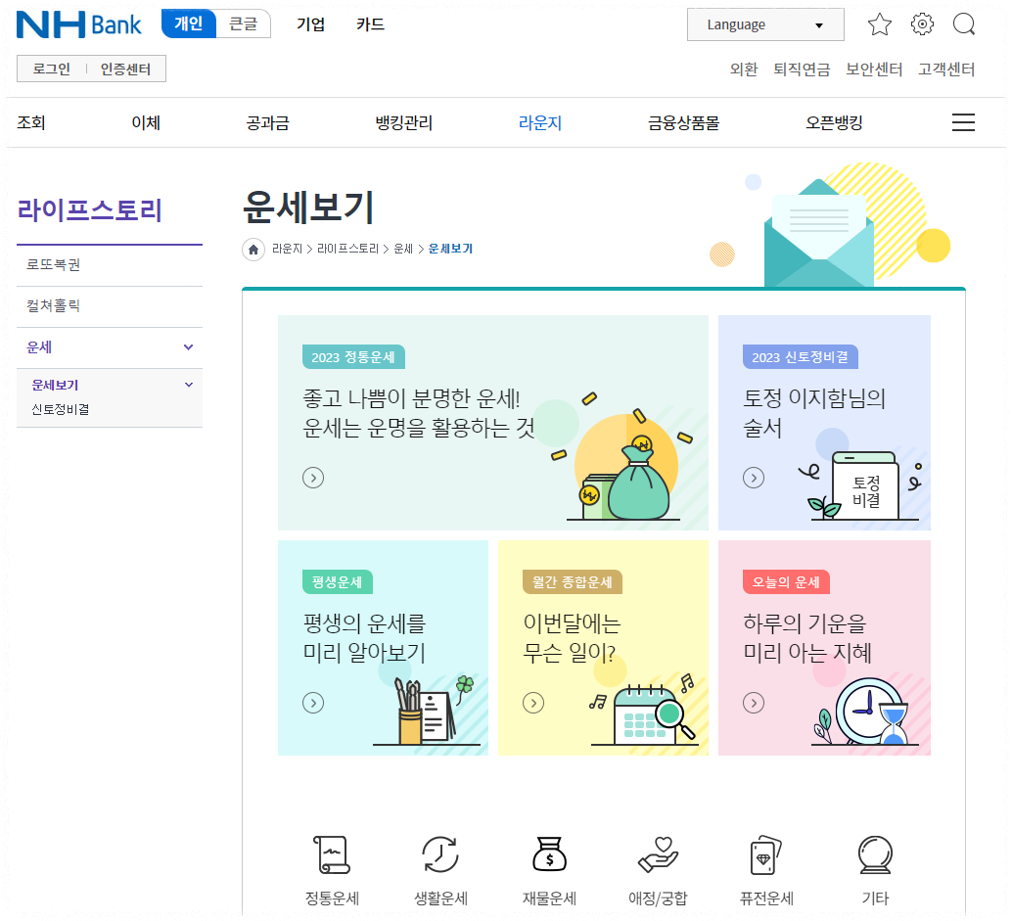Click 라운지 in breadcrumb

click(287, 250)
